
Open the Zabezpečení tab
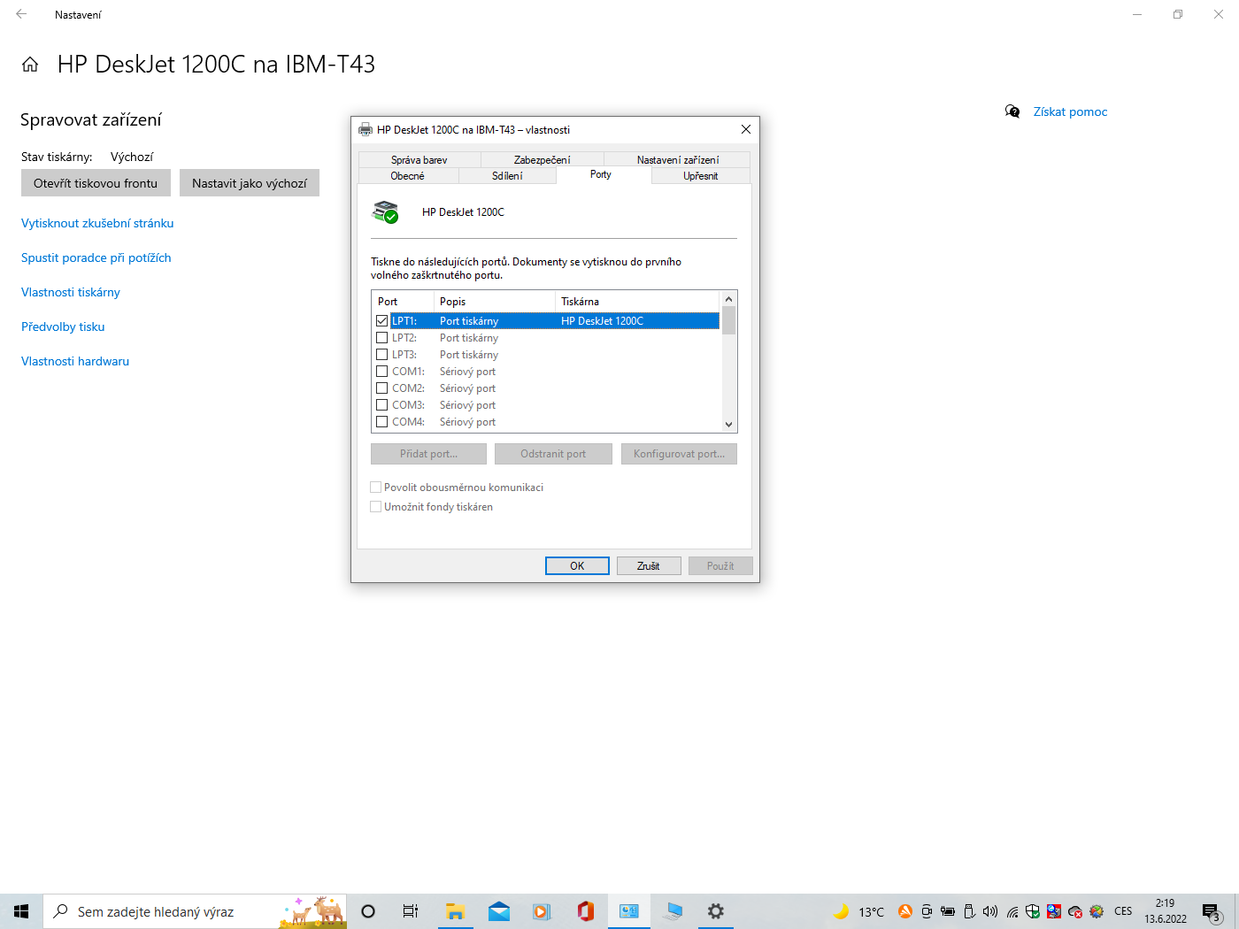(x=543, y=160)
